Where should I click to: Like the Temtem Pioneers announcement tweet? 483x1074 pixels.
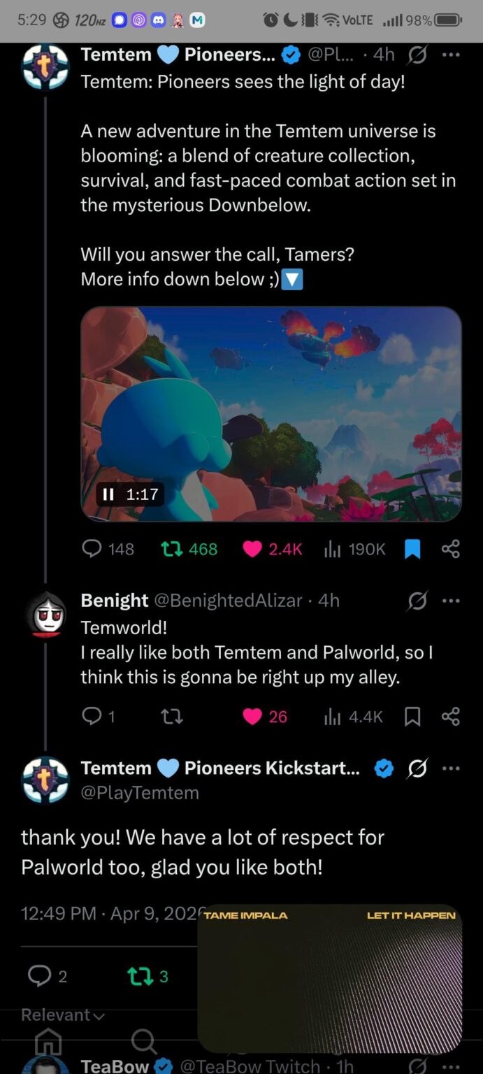tap(252, 549)
